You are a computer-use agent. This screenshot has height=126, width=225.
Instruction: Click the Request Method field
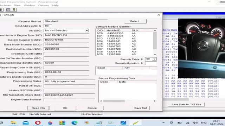click(76, 21)
